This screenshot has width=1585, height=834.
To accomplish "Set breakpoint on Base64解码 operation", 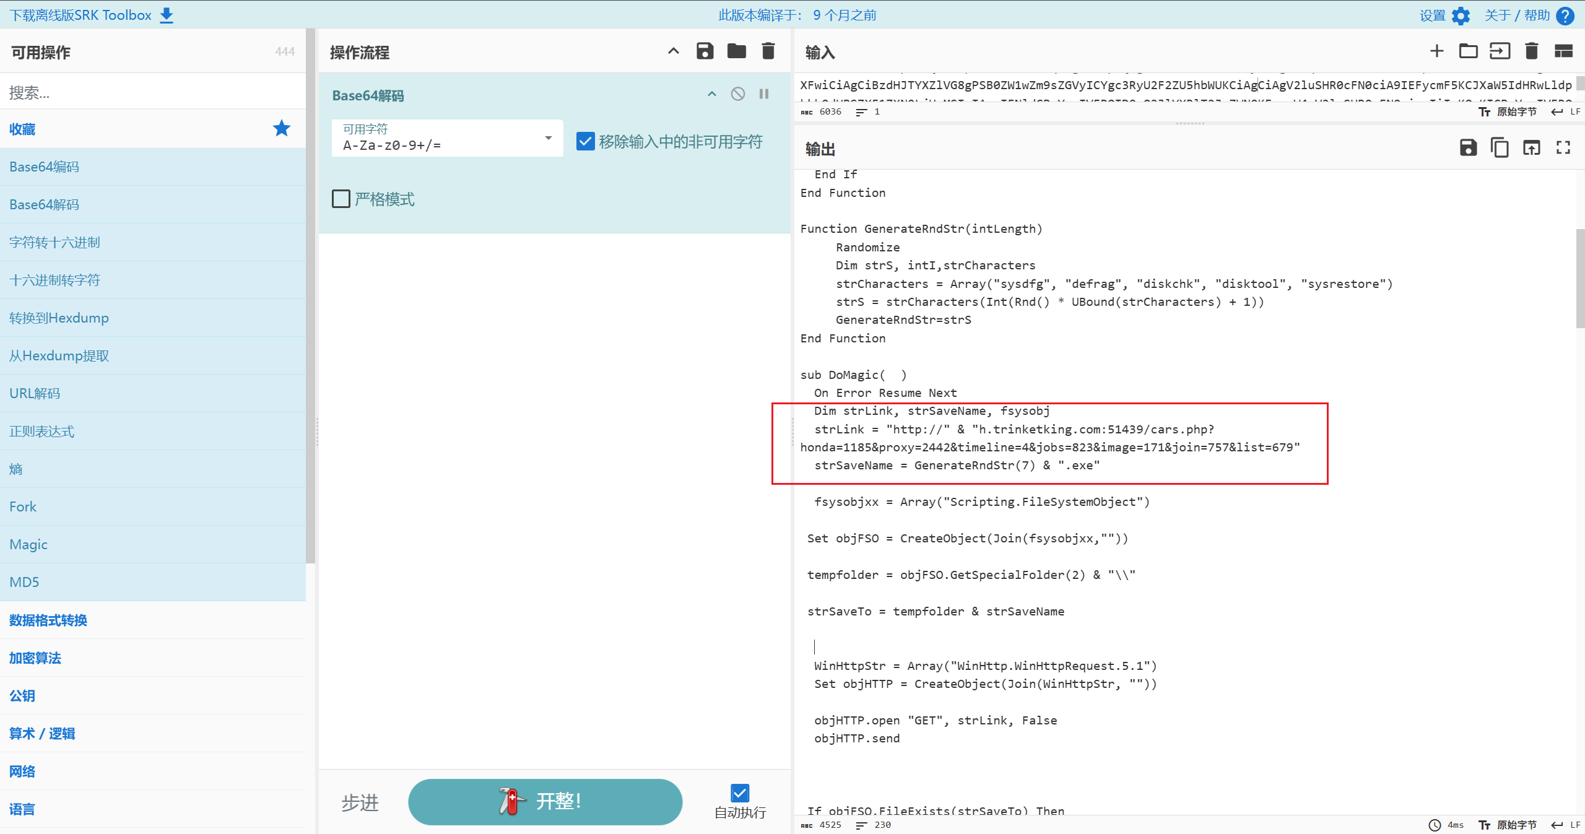I will tap(764, 94).
